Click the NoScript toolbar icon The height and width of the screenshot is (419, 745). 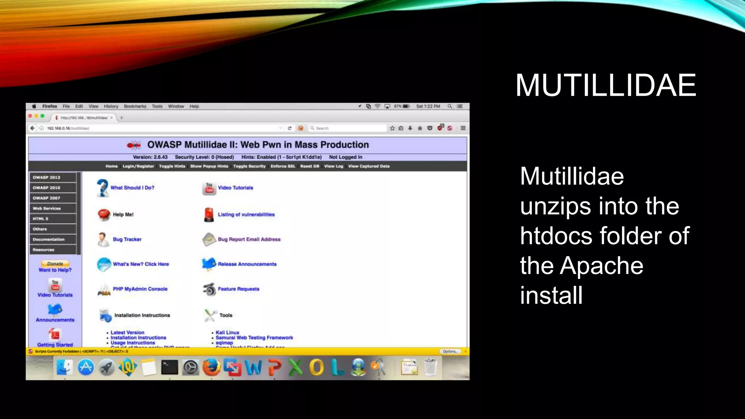pos(450,128)
